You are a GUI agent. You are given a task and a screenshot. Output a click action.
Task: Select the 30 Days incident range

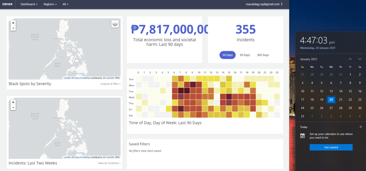click(x=227, y=55)
